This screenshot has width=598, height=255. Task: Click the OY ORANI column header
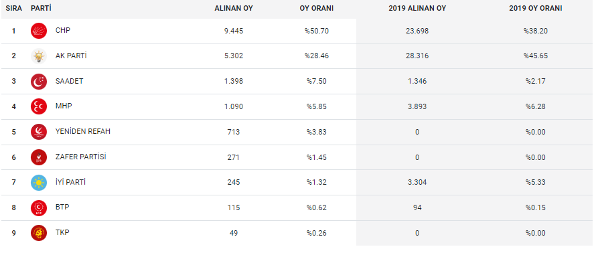[x=317, y=9]
